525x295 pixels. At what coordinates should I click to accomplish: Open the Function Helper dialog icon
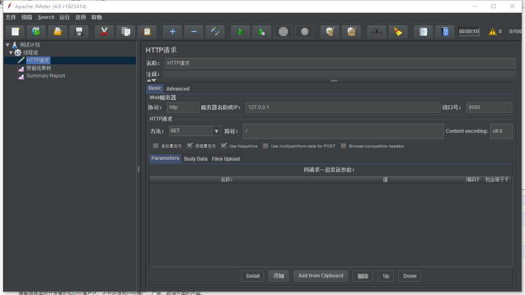tap(423, 32)
